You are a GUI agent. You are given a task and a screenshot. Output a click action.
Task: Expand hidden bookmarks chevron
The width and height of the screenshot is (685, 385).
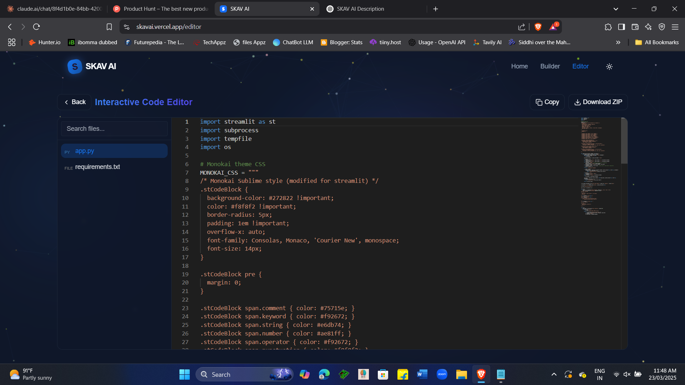point(618,42)
